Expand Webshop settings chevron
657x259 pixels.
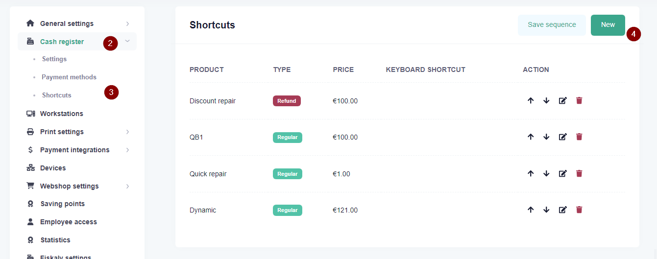coord(127,186)
